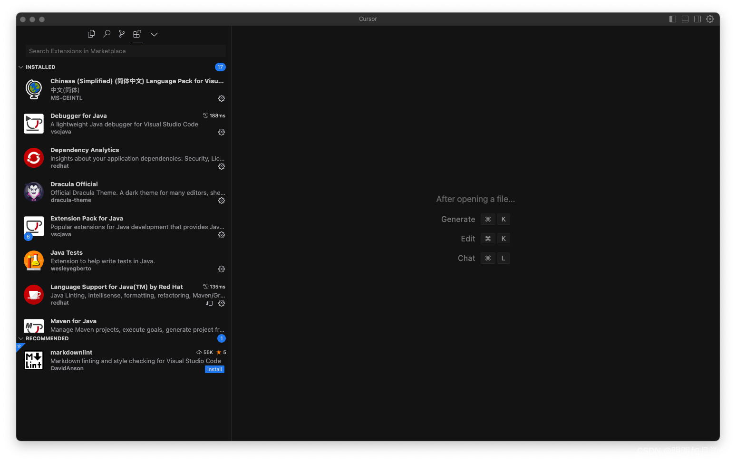Click the Dracula Official vampire logo

(34, 192)
